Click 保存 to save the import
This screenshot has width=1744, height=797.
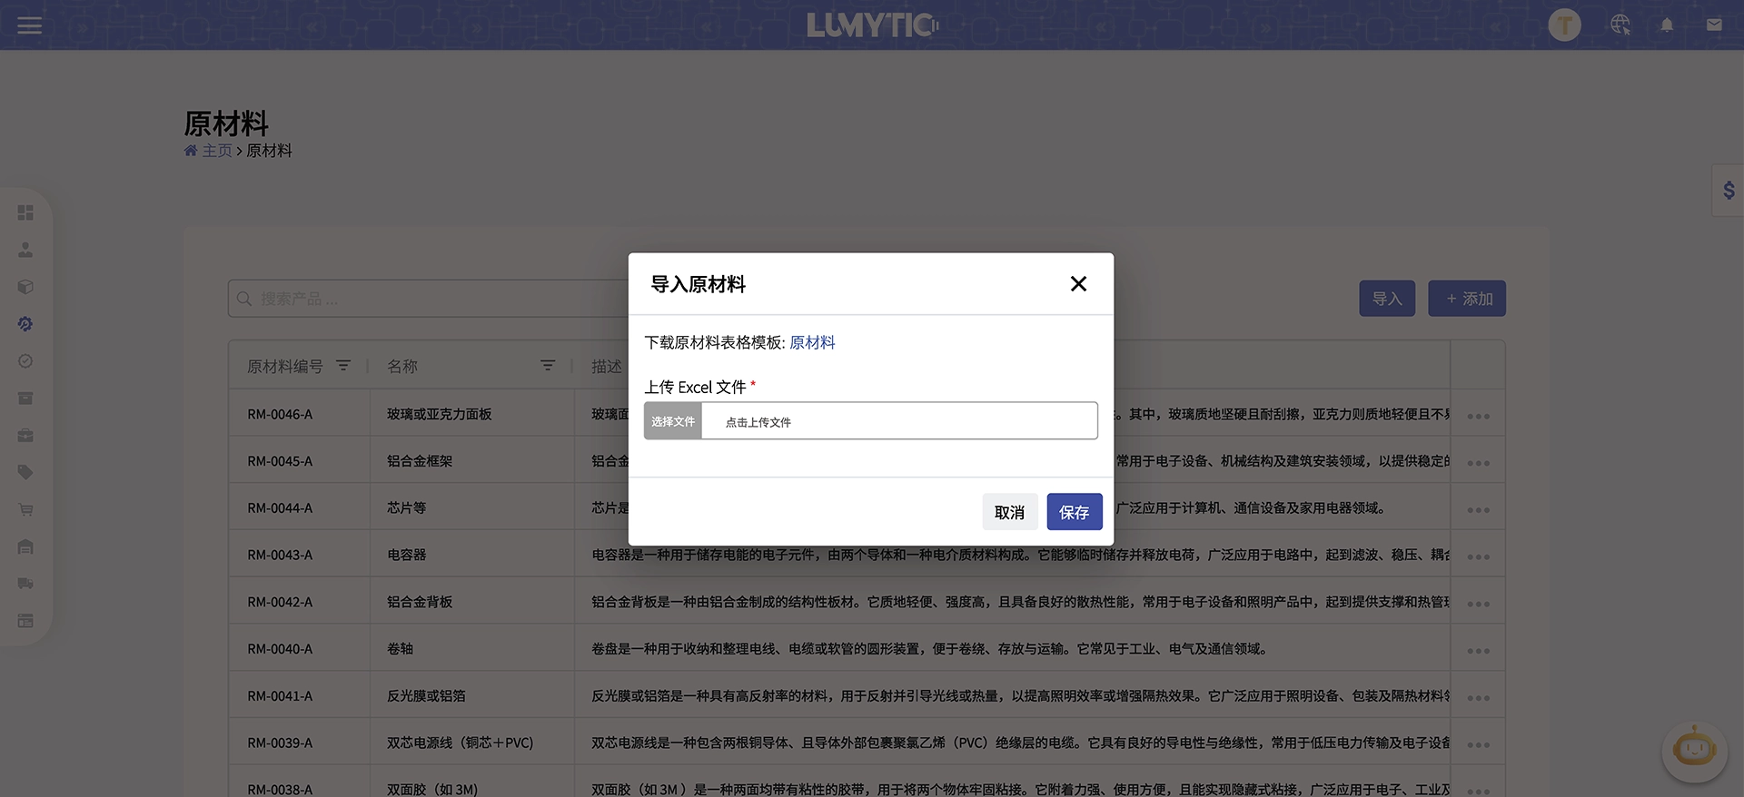[x=1074, y=512]
